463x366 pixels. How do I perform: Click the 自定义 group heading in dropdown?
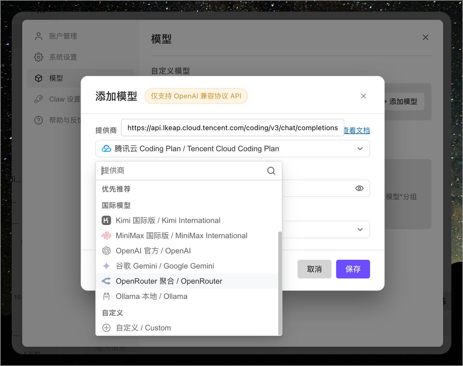112,313
